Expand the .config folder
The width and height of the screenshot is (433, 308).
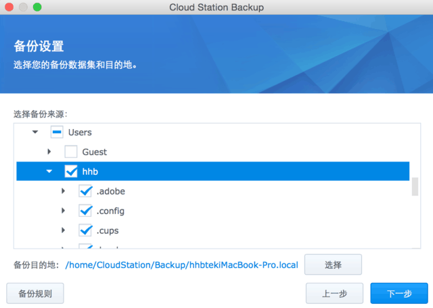click(x=64, y=211)
